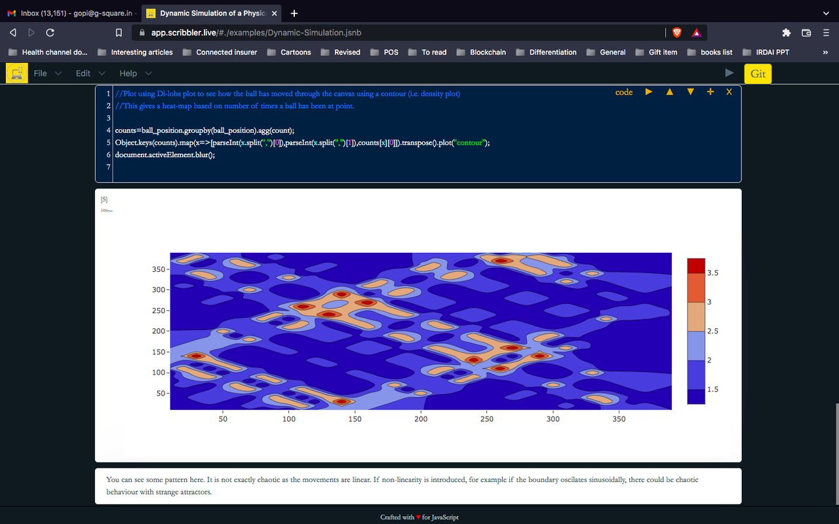Click the document.activeElement.blur() line
839x524 pixels.
165,155
